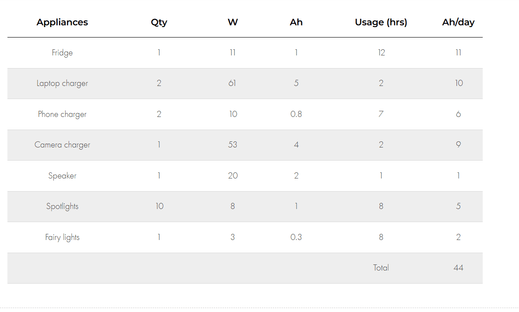This screenshot has height=312, width=519.
Task: Select the Spotlights row label
Action: (62, 206)
